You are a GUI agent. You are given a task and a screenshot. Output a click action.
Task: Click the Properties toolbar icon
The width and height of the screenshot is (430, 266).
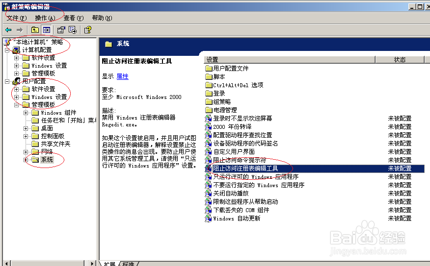pos(61,30)
